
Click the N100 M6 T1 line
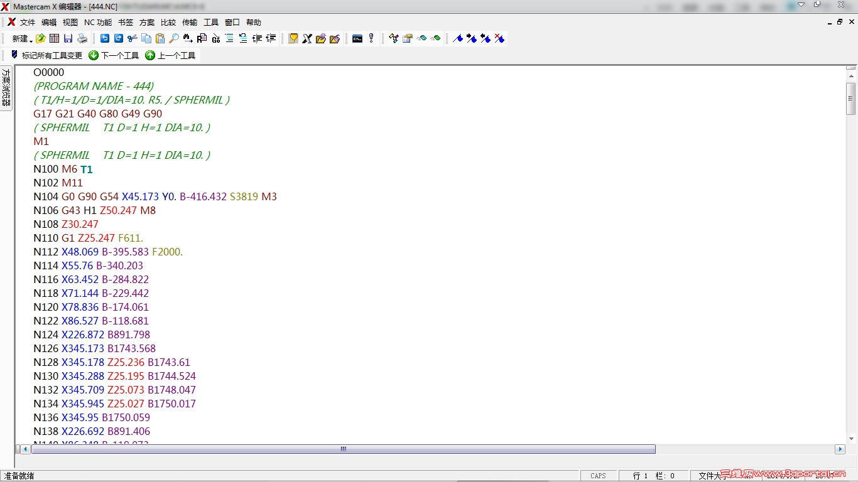coord(63,169)
